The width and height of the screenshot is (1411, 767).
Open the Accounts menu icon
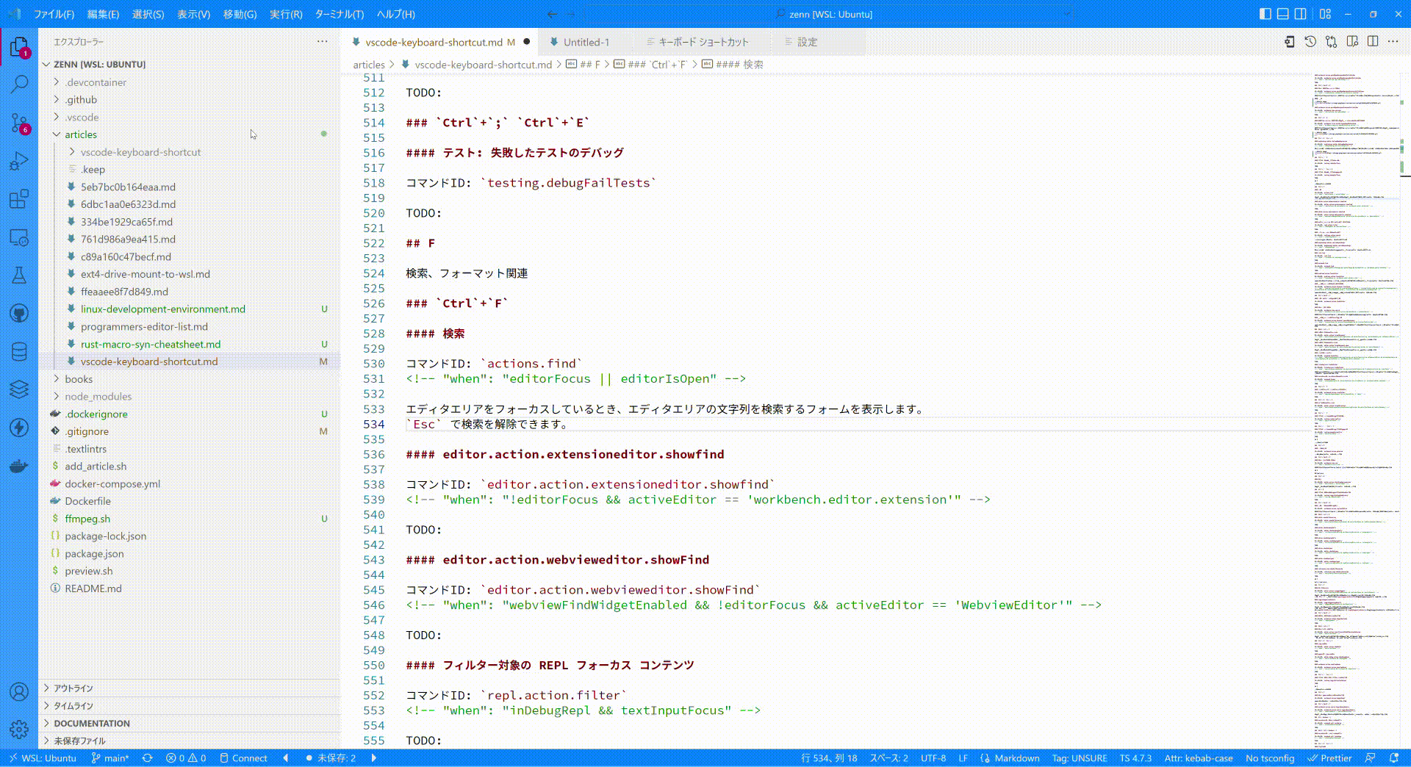(x=19, y=691)
